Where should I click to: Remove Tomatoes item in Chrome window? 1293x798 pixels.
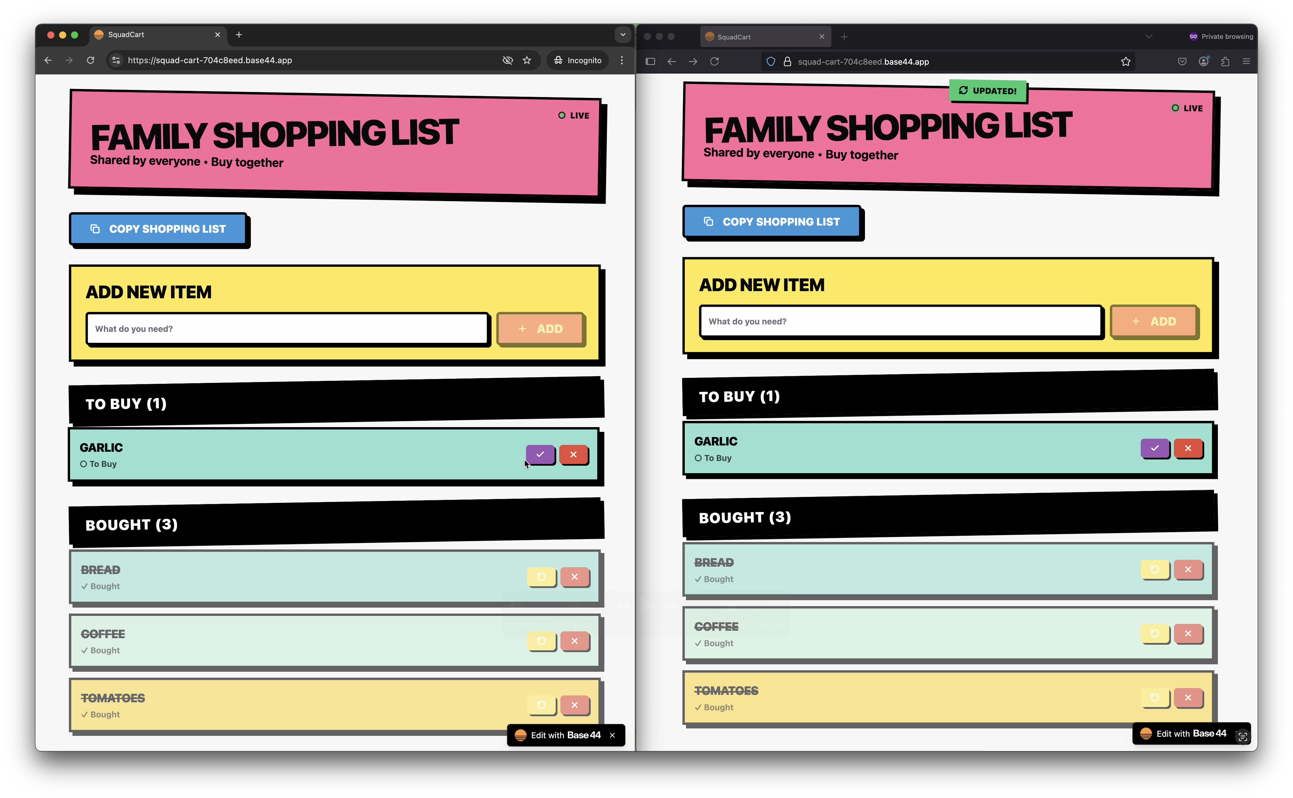click(574, 705)
